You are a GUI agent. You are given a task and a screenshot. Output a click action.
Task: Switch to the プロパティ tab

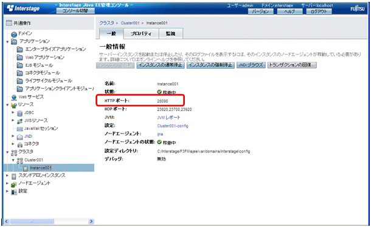(x=141, y=33)
